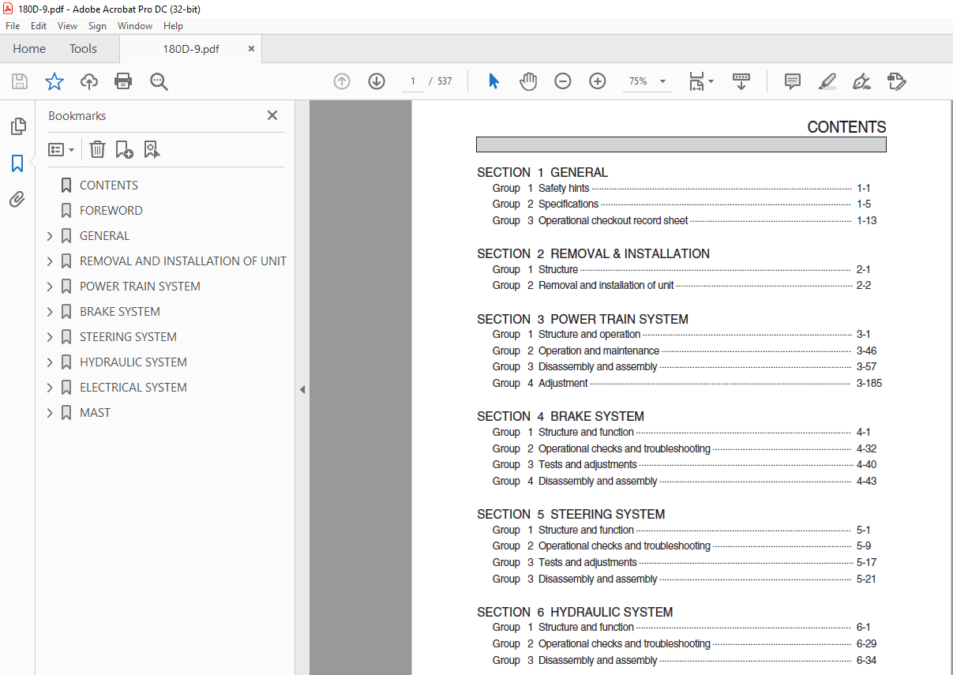Add document to starred with star icon
953x675 pixels.
click(x=54, y=81)
